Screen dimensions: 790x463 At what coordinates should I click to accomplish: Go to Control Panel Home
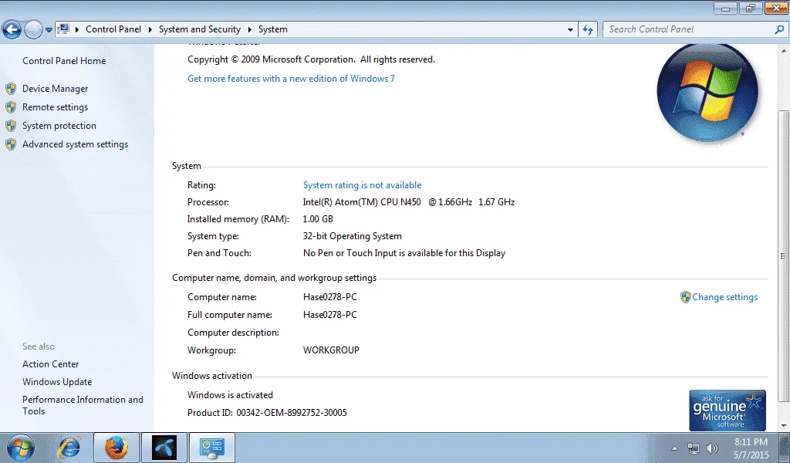click(x=64, y=61)
